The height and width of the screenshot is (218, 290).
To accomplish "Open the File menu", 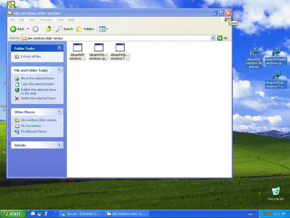I will tap(12, 20).
